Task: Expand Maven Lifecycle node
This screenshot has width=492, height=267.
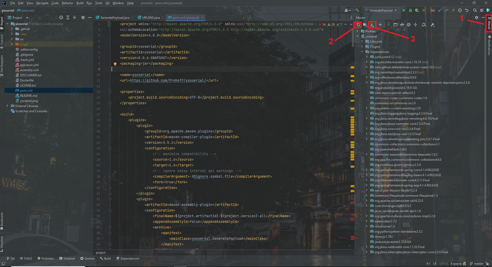Action: point(362,41)
